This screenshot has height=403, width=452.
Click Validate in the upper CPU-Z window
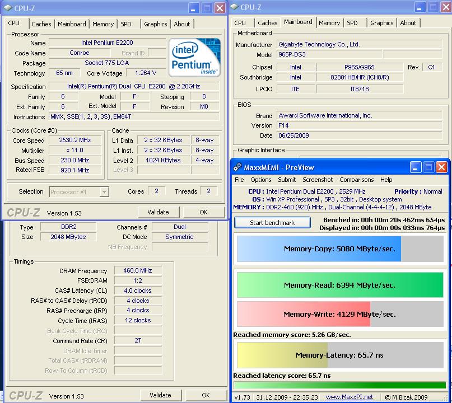(159, 212)
